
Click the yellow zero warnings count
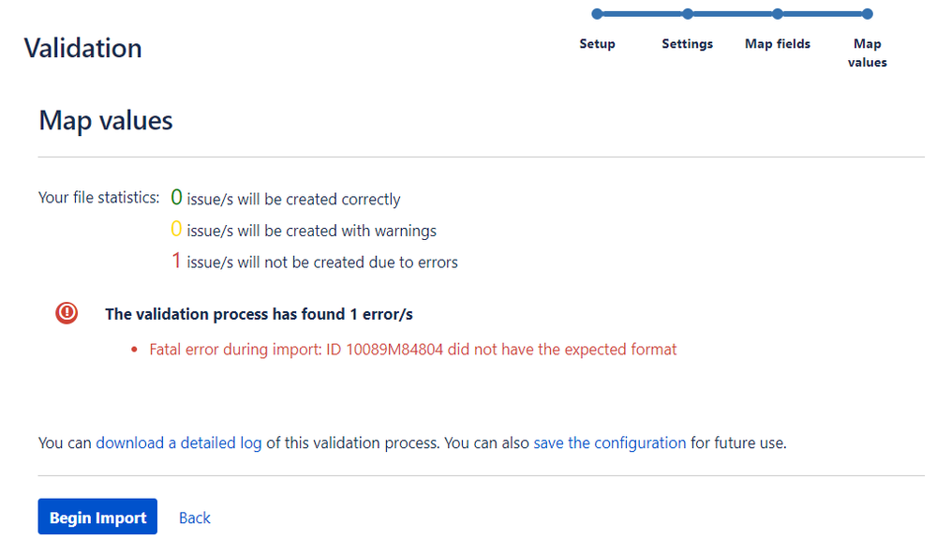(x=176, y=229)
